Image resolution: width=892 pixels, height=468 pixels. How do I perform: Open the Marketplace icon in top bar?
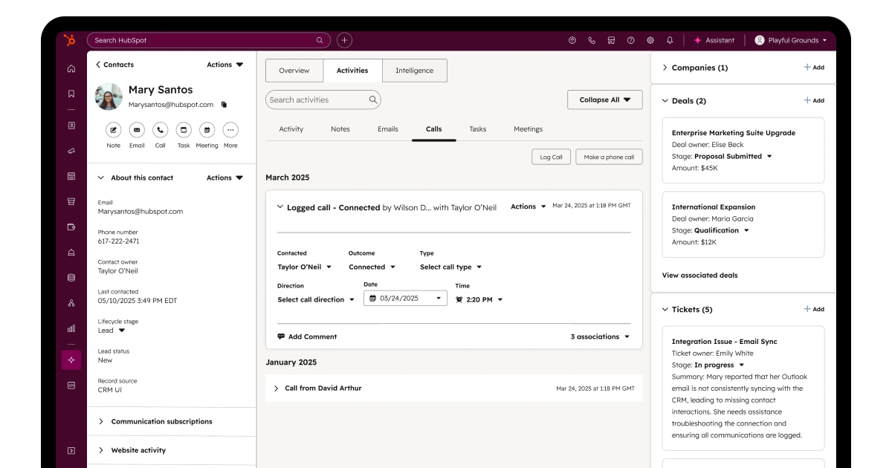pyautogui.click(x=611, y=40)
